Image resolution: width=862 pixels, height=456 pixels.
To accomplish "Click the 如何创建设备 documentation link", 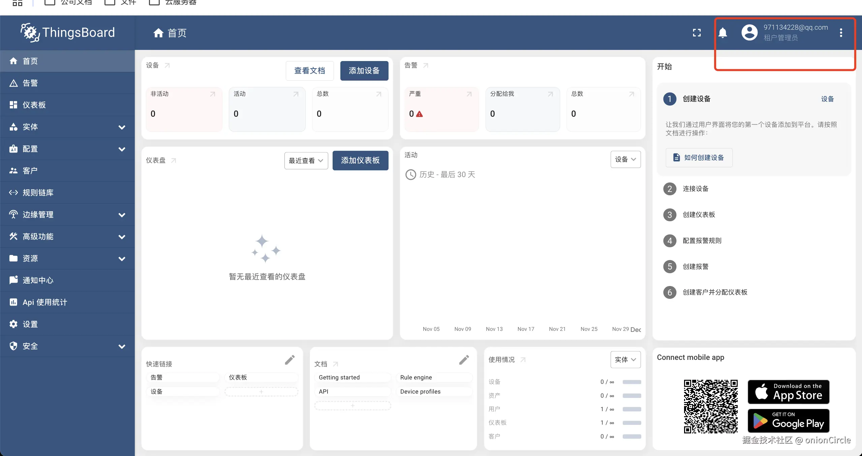I will point(699,158).
